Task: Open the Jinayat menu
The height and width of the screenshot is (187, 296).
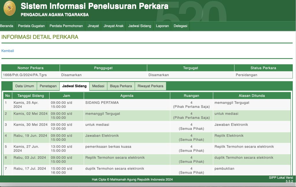Action: pyautogui.click(x=93, y=26)
